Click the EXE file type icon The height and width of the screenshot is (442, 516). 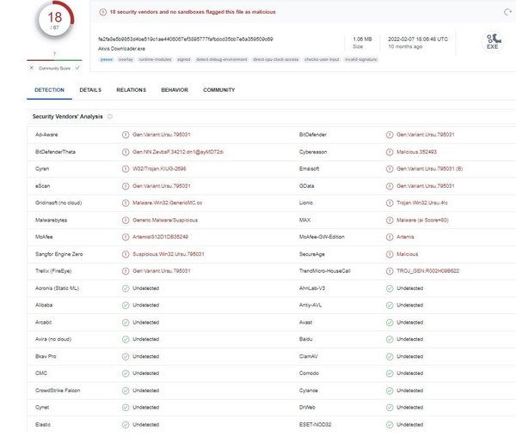tap(492, 42)
